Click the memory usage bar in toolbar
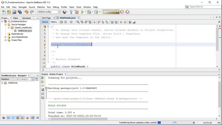Screen dimensions: 222x125 click(111, 12)
